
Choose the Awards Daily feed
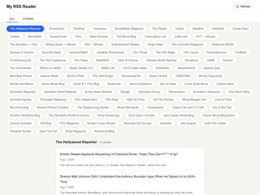[212, 68]
